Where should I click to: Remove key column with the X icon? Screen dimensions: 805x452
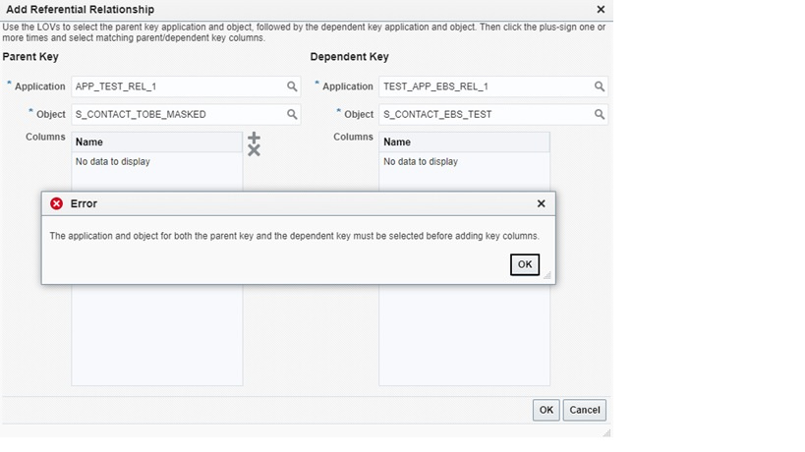point(254,150)
